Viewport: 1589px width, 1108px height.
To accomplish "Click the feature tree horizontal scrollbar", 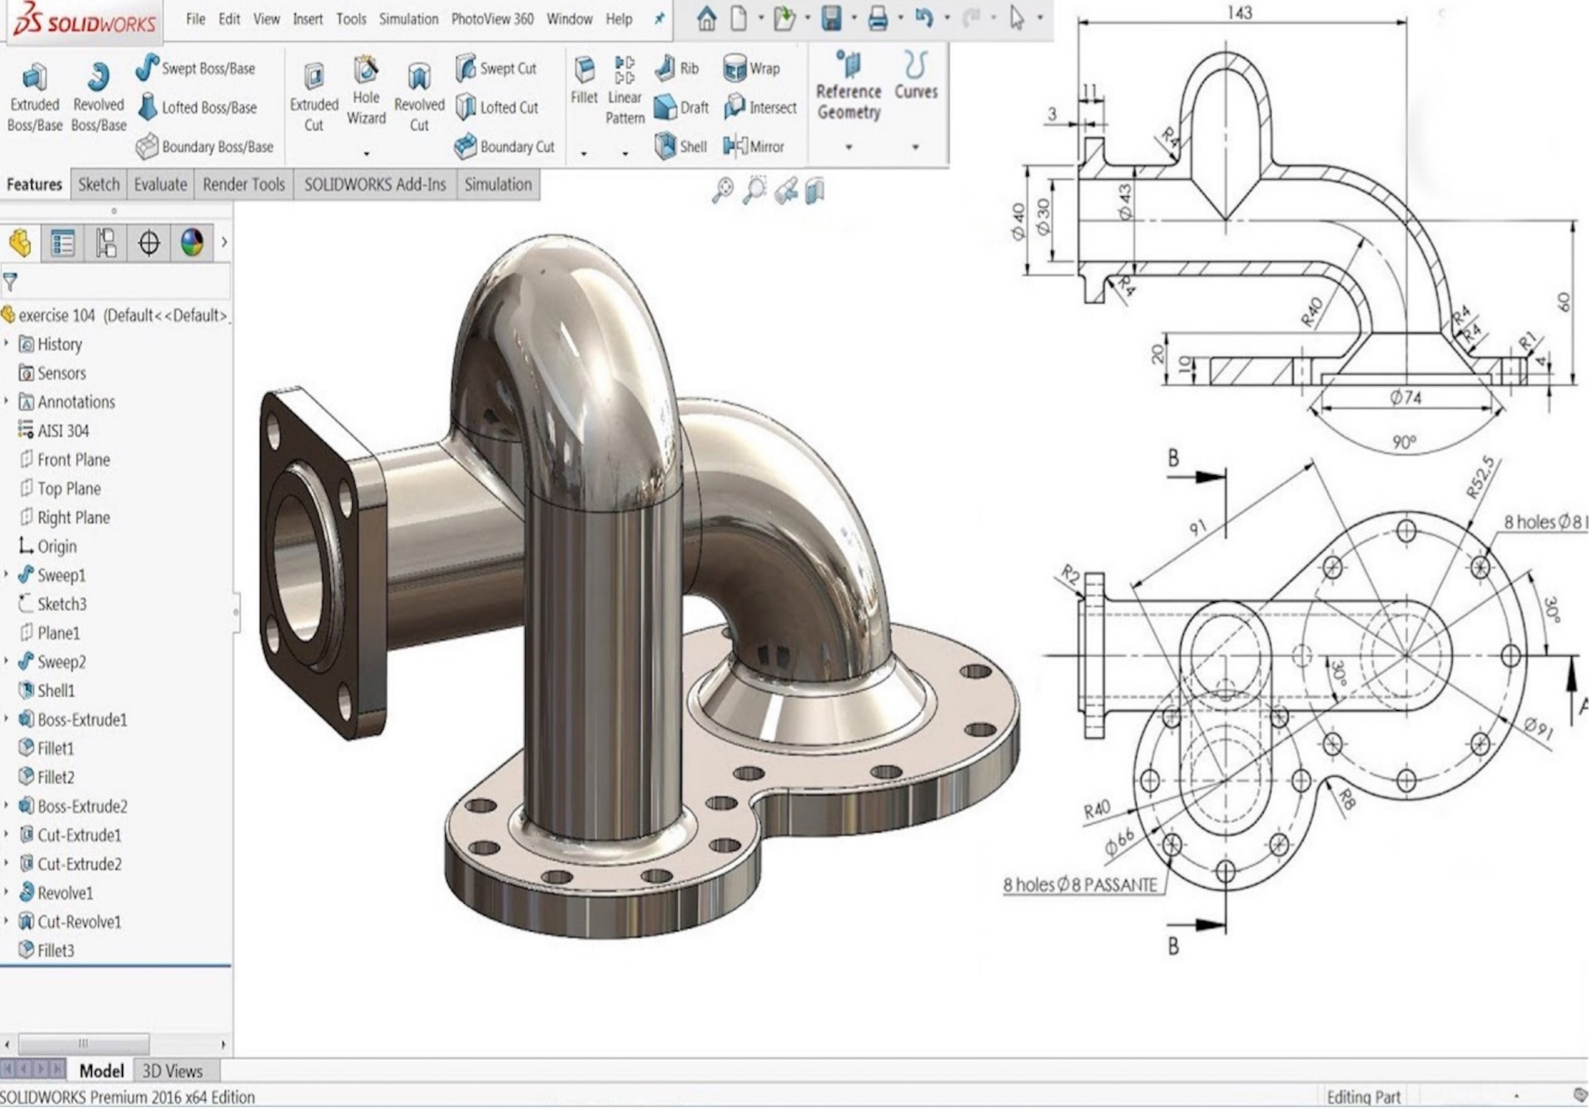I will (x=83, y=1044).
